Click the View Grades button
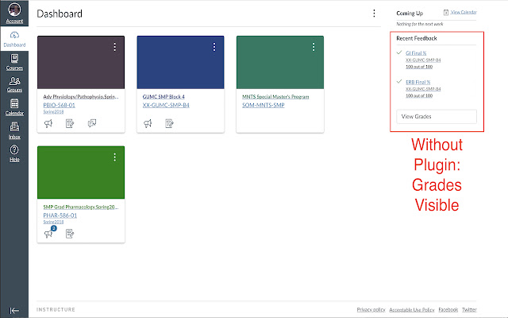 tap(437, 117)
